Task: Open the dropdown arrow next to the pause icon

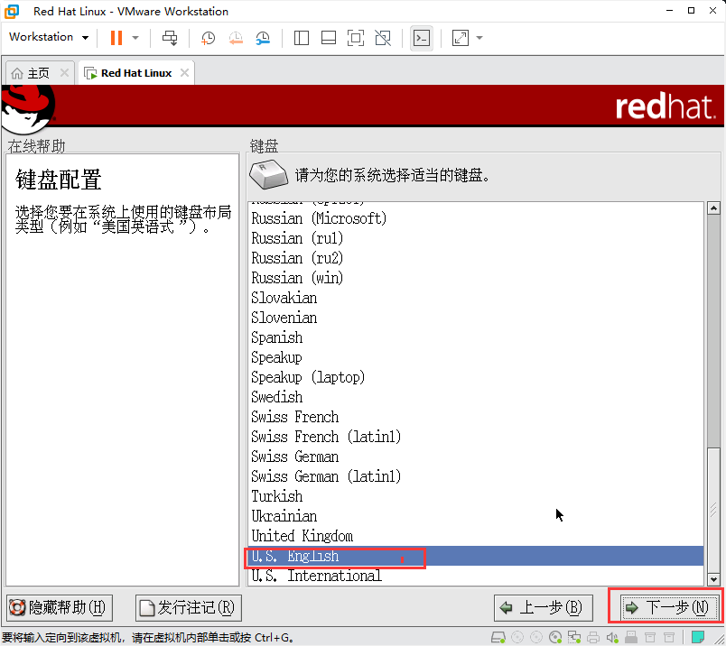Action: [x=135, y=37]
